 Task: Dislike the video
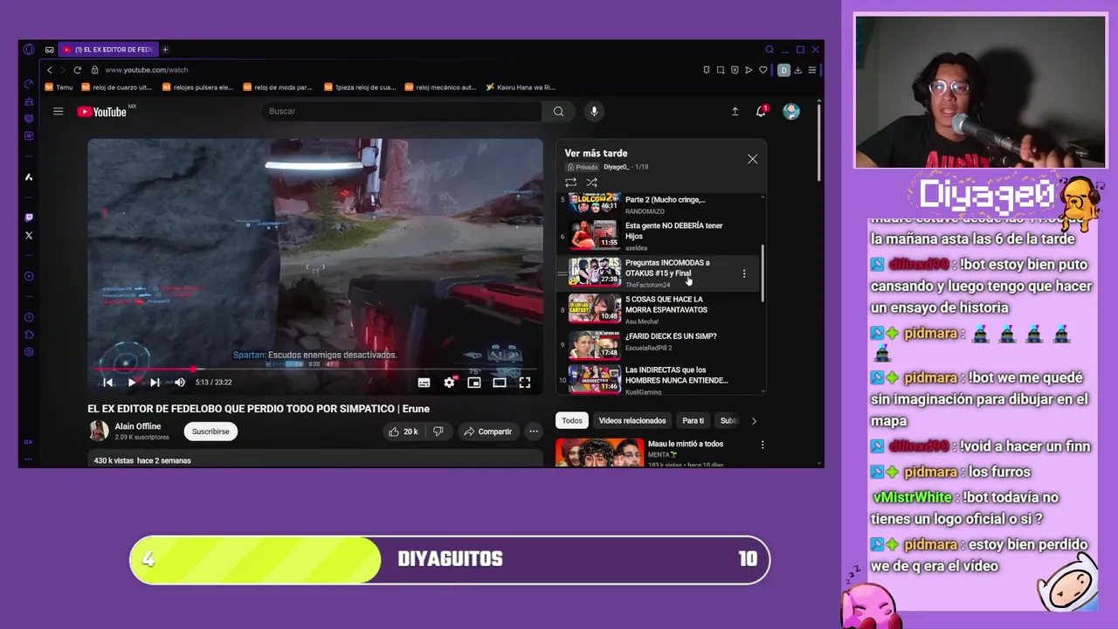click(x=438, y=432)
